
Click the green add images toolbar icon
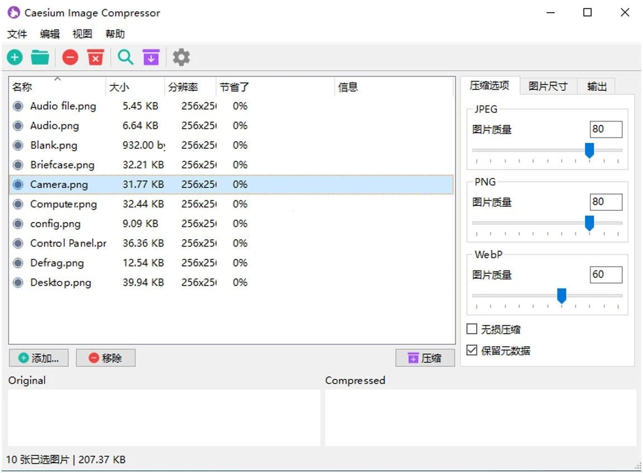tap(15, 57)
